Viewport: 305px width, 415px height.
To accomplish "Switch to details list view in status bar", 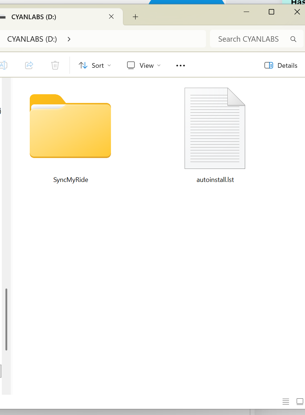I will [x=286, y=401].
